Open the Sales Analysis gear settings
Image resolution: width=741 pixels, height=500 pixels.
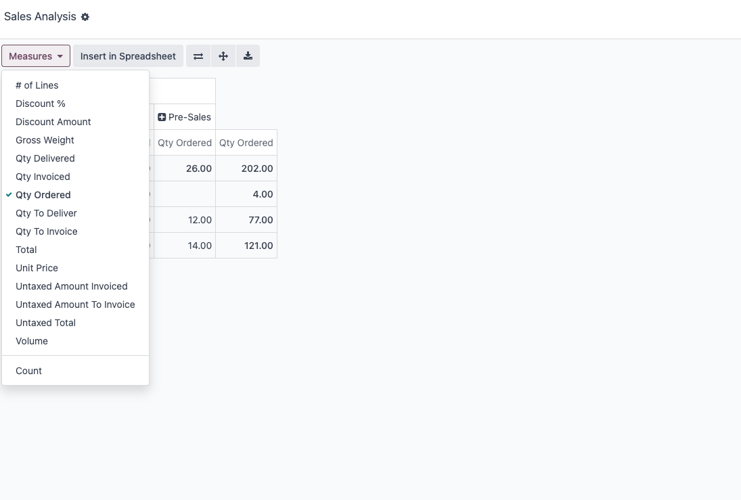pos(85,17)
